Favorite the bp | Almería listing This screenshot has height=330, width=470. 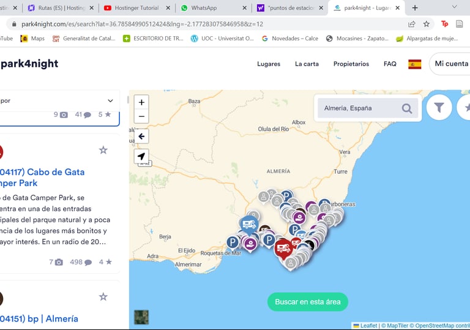click(103, 297)
